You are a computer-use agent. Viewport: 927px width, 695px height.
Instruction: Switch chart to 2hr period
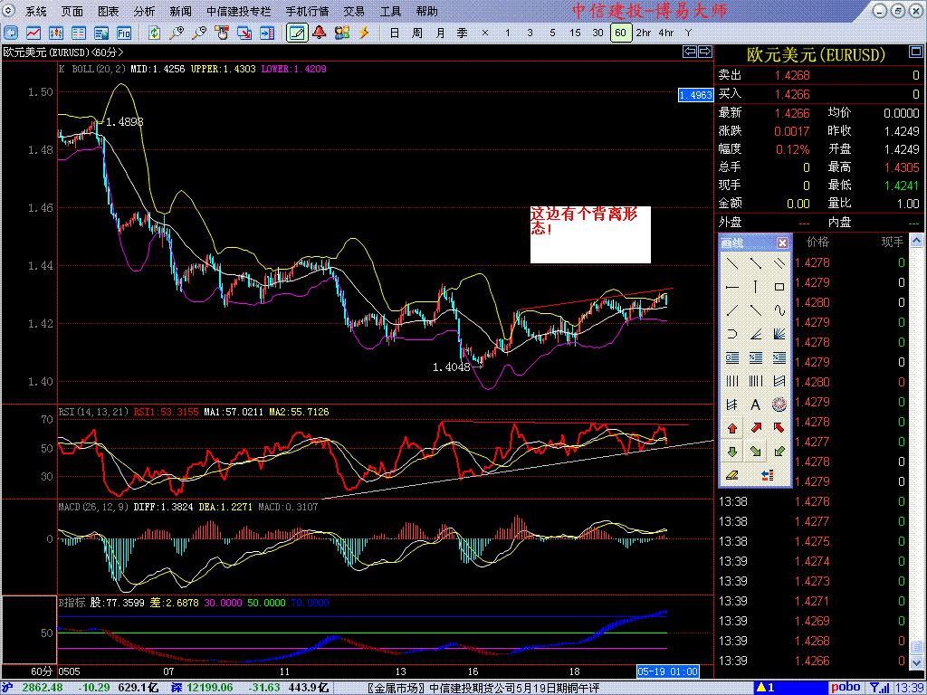point(644,33)
